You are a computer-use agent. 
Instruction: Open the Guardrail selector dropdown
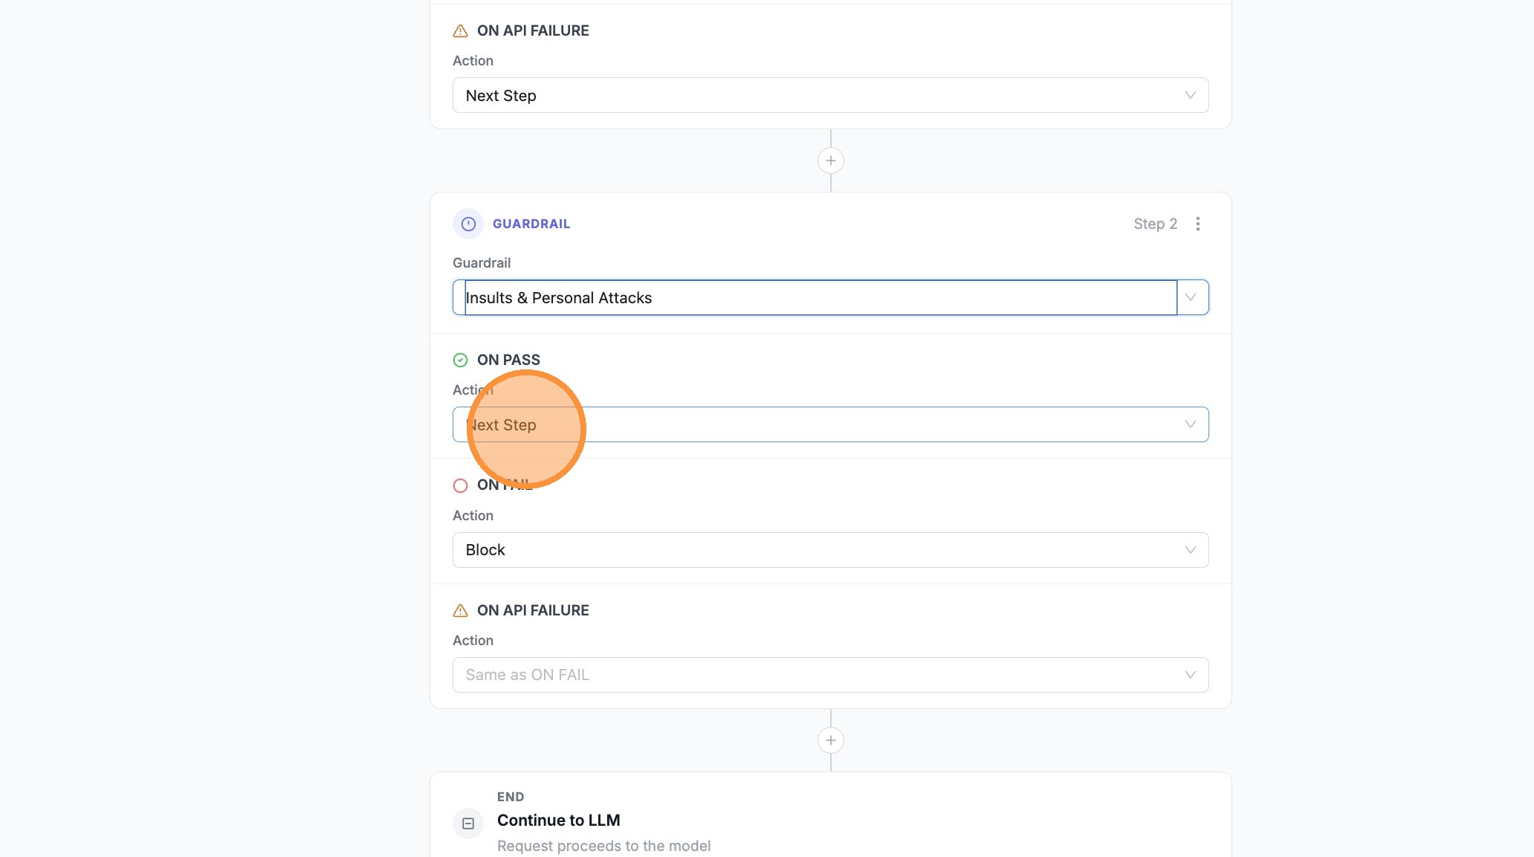tap(1191, 297)
